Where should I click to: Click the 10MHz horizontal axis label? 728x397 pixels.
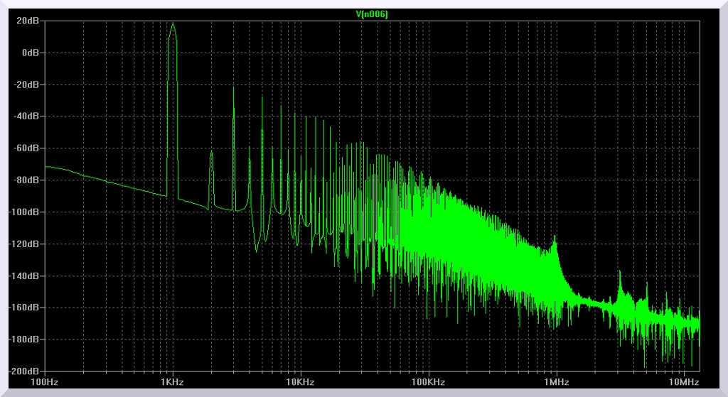coord(684,382)
